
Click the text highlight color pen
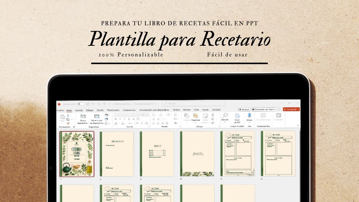coord(116,123)
